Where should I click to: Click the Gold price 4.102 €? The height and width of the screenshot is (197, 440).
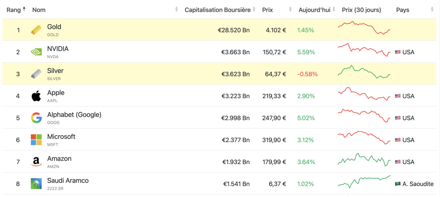coord(276,30)
